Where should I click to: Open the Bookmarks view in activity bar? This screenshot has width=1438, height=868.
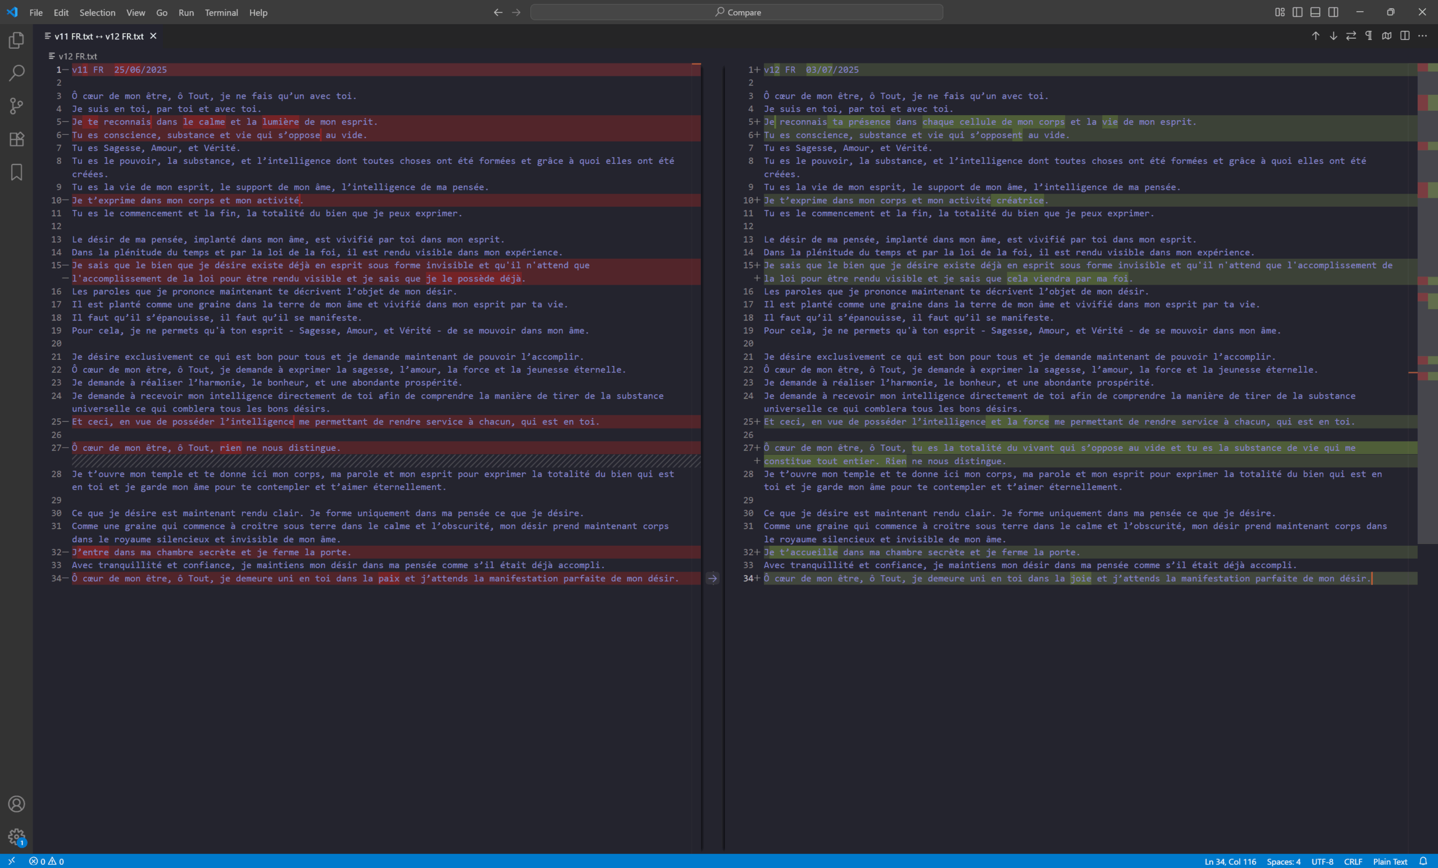[x=16, y=172]
